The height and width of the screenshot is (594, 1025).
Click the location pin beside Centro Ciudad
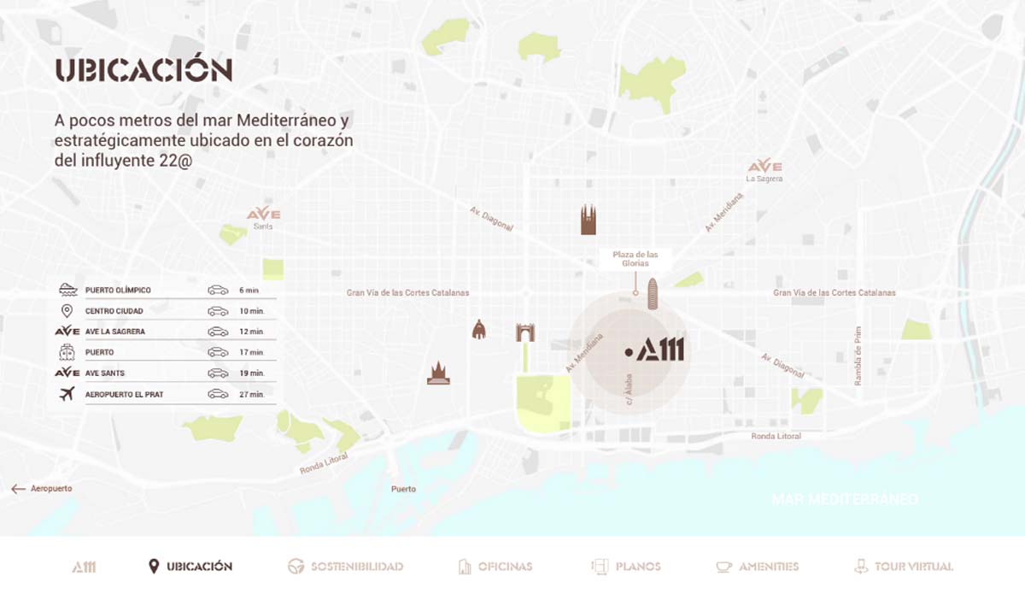coord(67,311)
